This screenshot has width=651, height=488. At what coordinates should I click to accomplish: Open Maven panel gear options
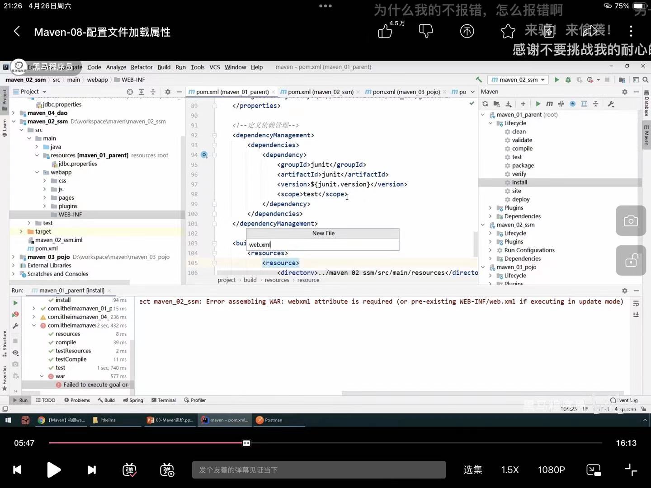coord(625,92)
